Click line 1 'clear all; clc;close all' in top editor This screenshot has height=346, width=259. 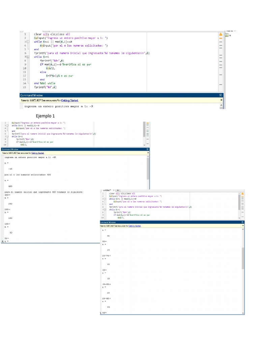(x=52, y=34)
